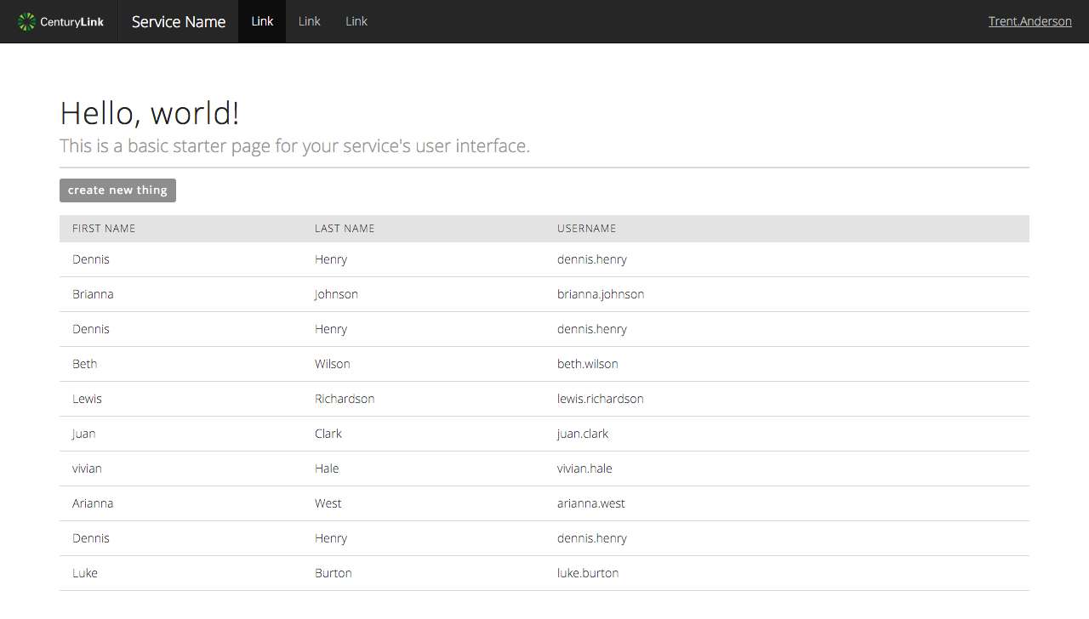Open the Service Name brand link
This screenshot has width=1089, height=619.
[x=179, y=21]
